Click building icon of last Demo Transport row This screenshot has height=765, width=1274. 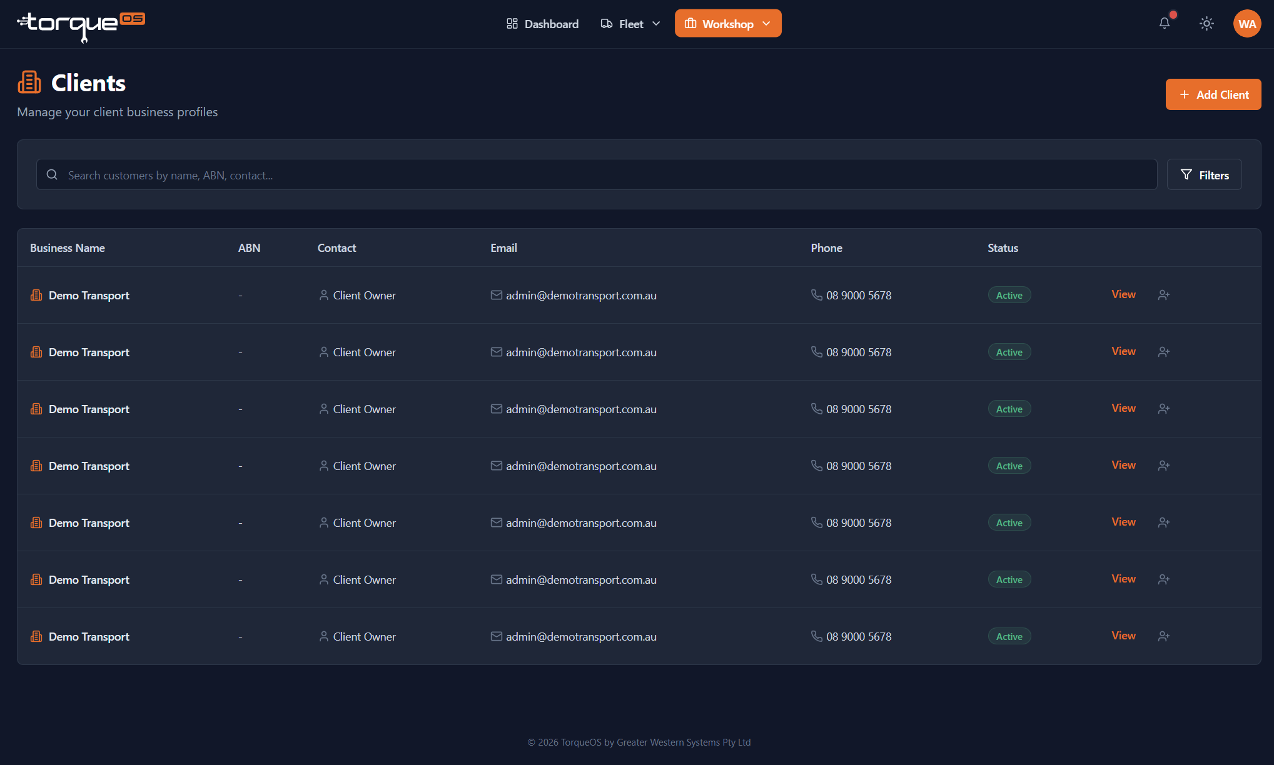[x=36, y=636]
